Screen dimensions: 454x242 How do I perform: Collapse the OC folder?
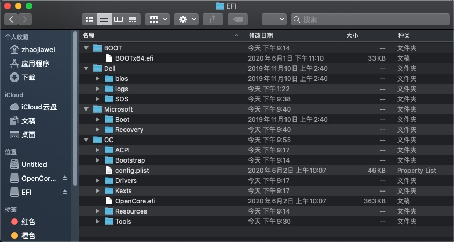coord(86,140)
